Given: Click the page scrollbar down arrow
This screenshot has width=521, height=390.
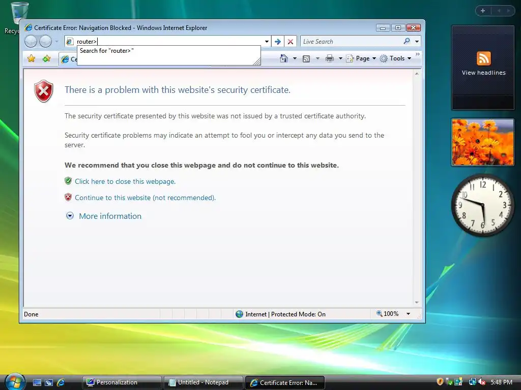Looking at the screenshot, I should [417, 303].
